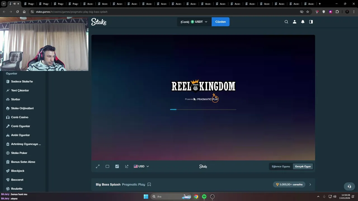Reload the browser page
This screenshot has height=201, width=358.
click(x=17, y=12)
